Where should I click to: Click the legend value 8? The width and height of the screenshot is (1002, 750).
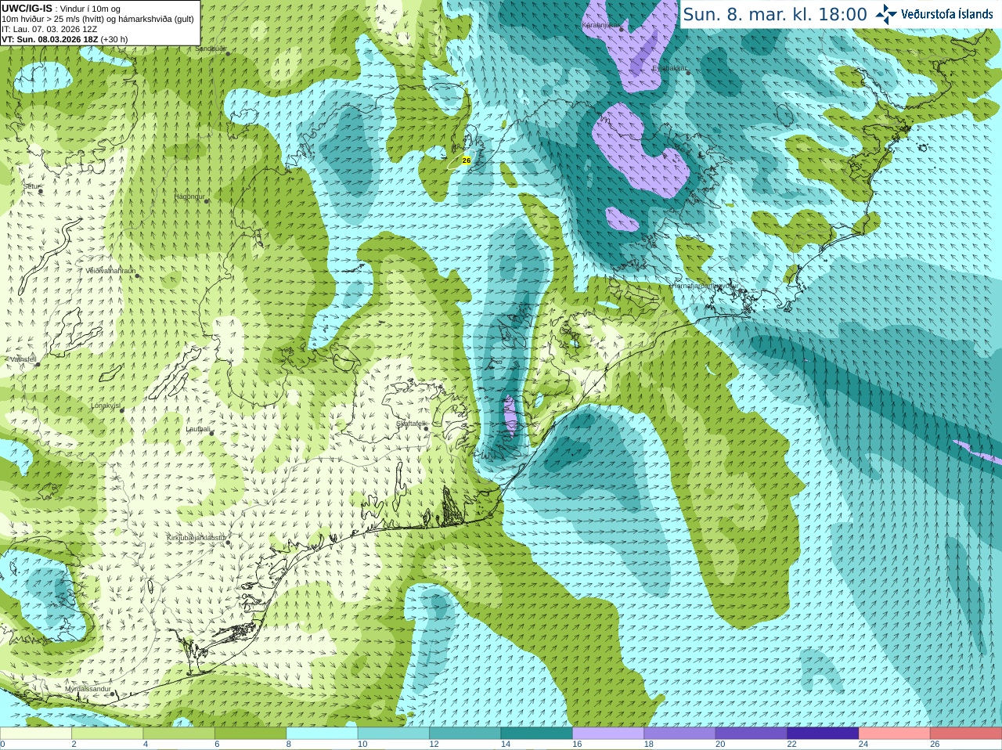[x=289, y=745]
